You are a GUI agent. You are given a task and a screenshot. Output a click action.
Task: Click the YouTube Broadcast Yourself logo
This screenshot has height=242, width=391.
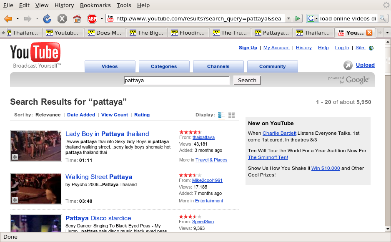(x=35, y=55)
